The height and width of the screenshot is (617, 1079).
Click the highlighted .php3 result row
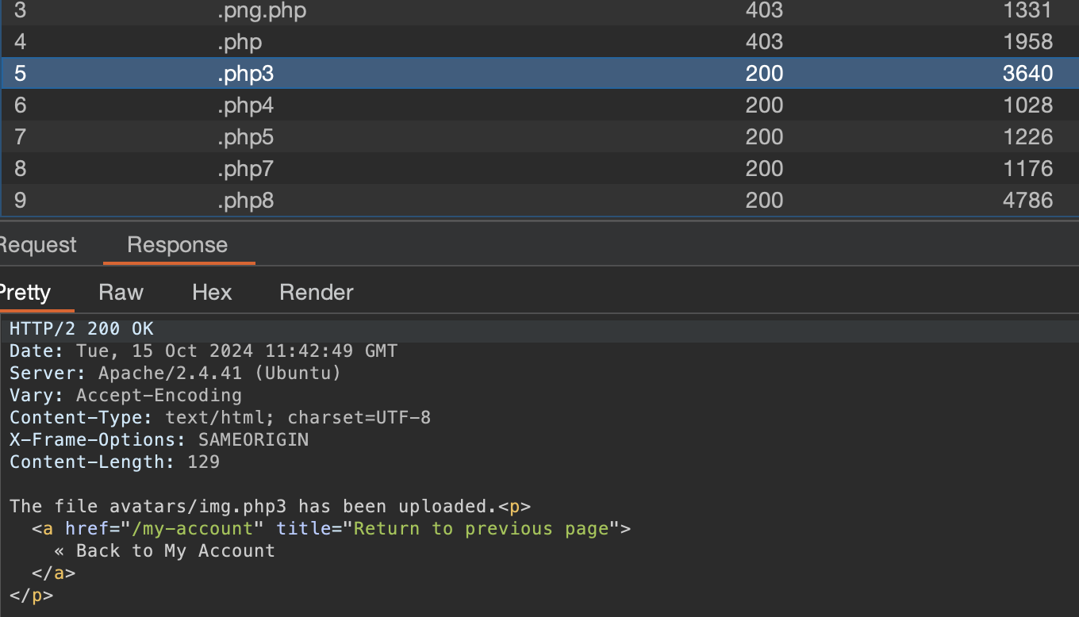(x=245, y=74)
